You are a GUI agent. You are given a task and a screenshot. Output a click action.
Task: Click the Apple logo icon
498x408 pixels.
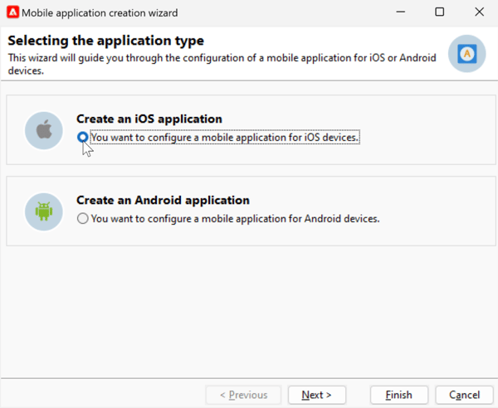tap(44, 131)
